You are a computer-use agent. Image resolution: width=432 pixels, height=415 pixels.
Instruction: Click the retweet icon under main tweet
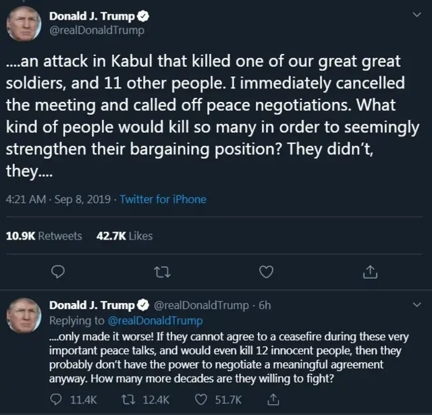tap(162, 272)
